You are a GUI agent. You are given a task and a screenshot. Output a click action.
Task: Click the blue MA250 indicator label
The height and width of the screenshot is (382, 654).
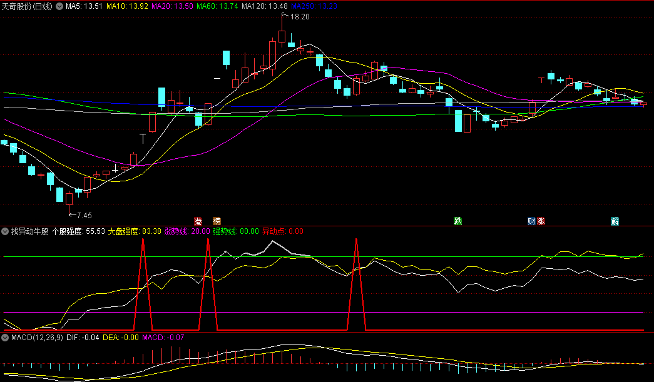(314, 6)
